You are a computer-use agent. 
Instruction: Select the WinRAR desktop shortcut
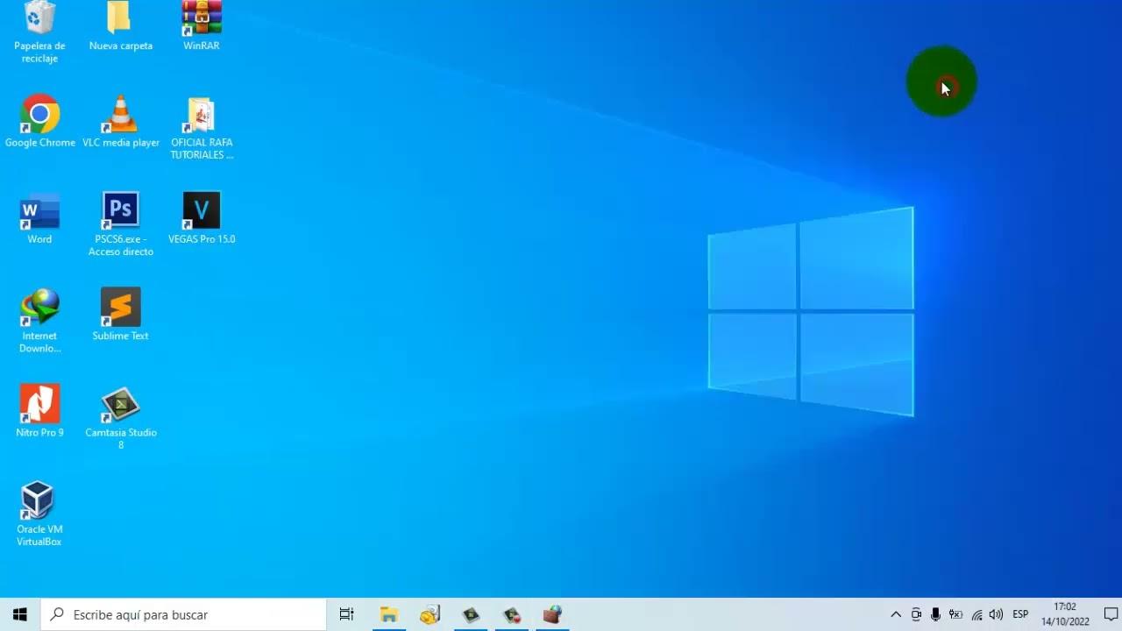pyautogui.click(x=201, y=26)
